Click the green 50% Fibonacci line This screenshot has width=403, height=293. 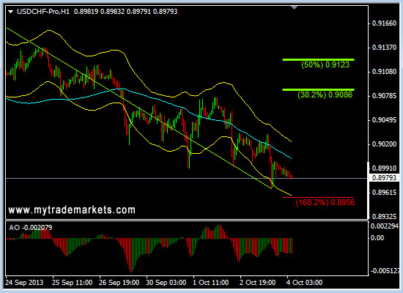click(x=318, y=59)
